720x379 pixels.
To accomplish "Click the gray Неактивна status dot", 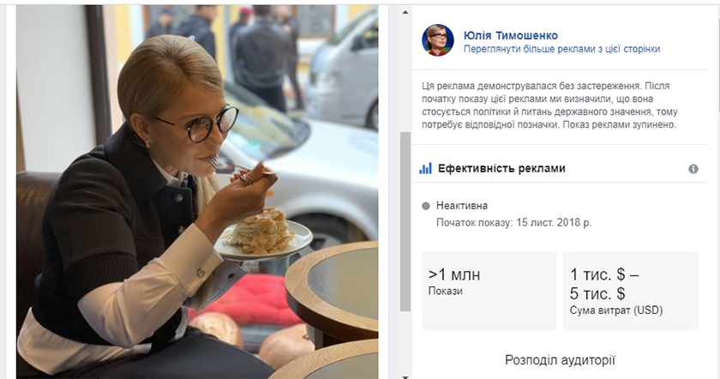I will [x=426, y=206].
